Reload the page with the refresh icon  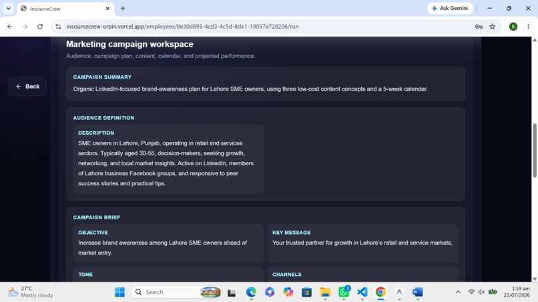pos(40,27)
